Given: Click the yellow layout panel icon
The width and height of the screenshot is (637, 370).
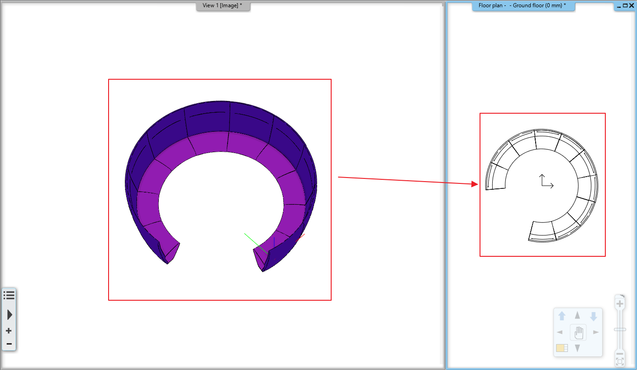Looking at the screenshot, I should point(562,348).
